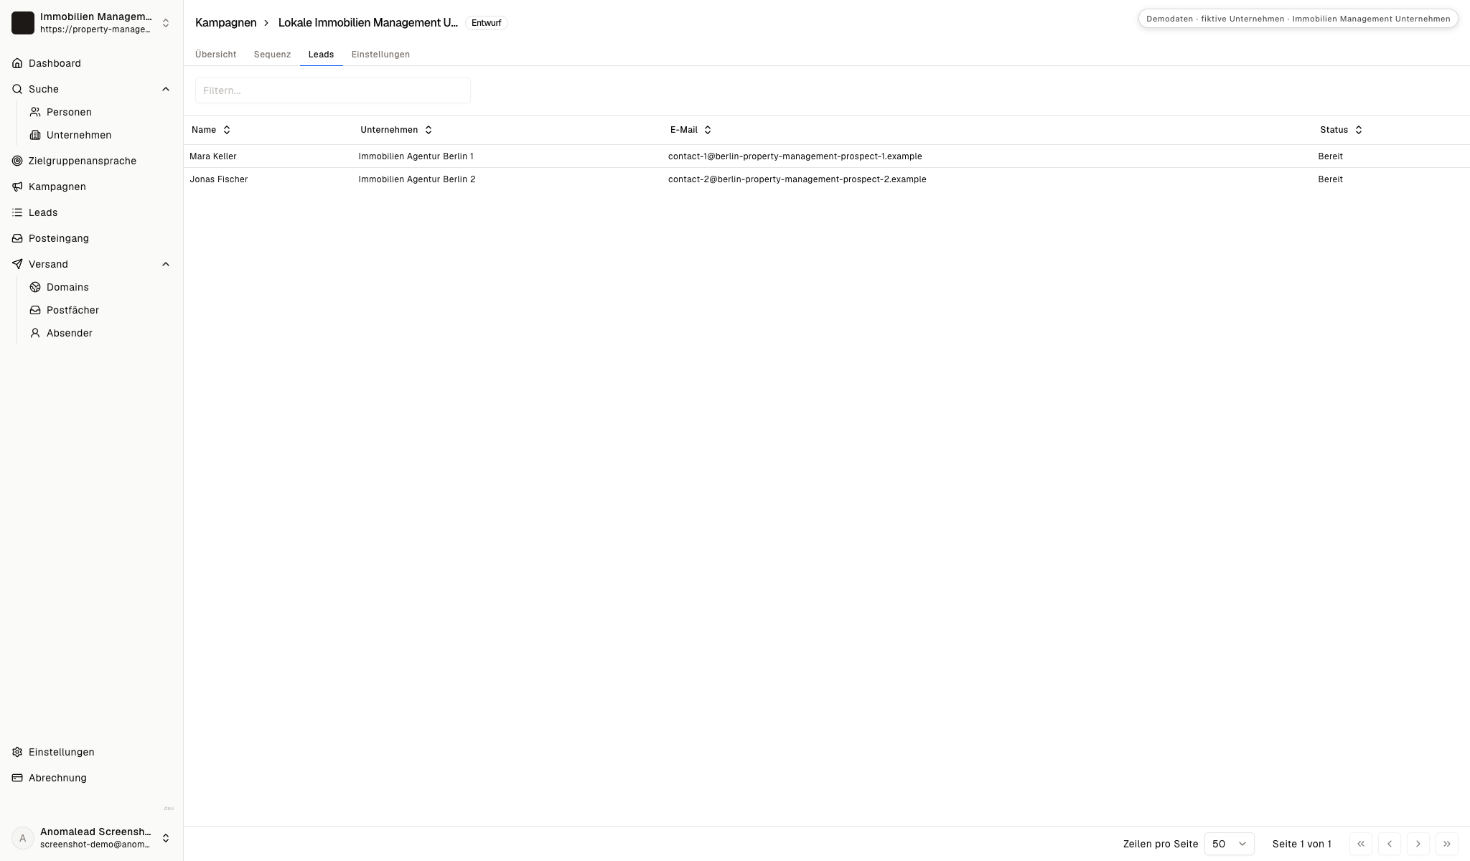Sort by Status column header
Viewport: 1470px width, 861px height.
(x=1341, y=130)
